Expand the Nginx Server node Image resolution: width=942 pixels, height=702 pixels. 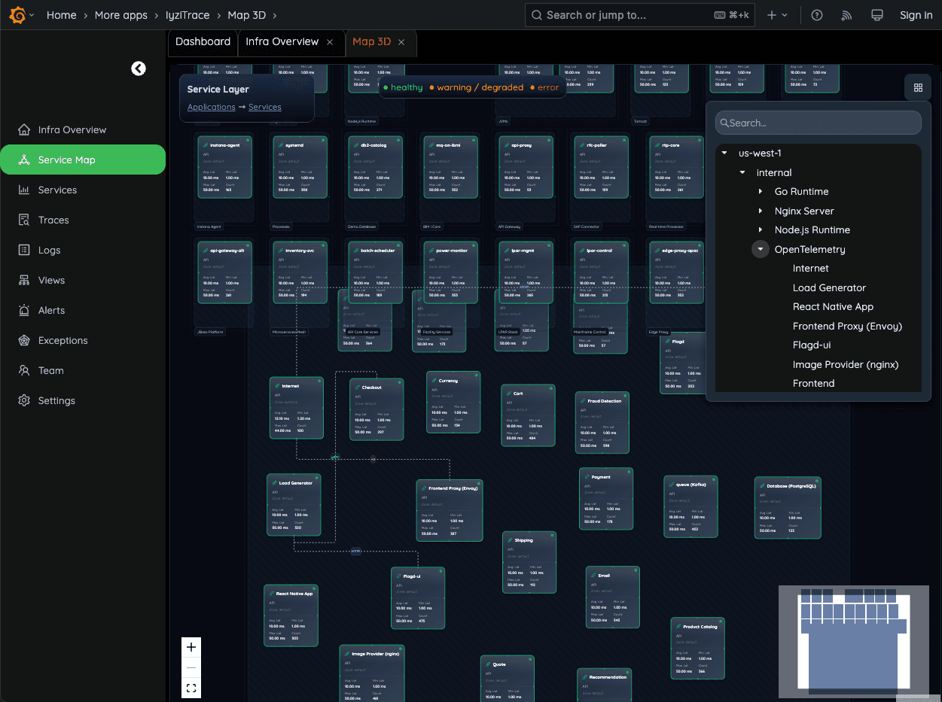(x=761, y=211)
